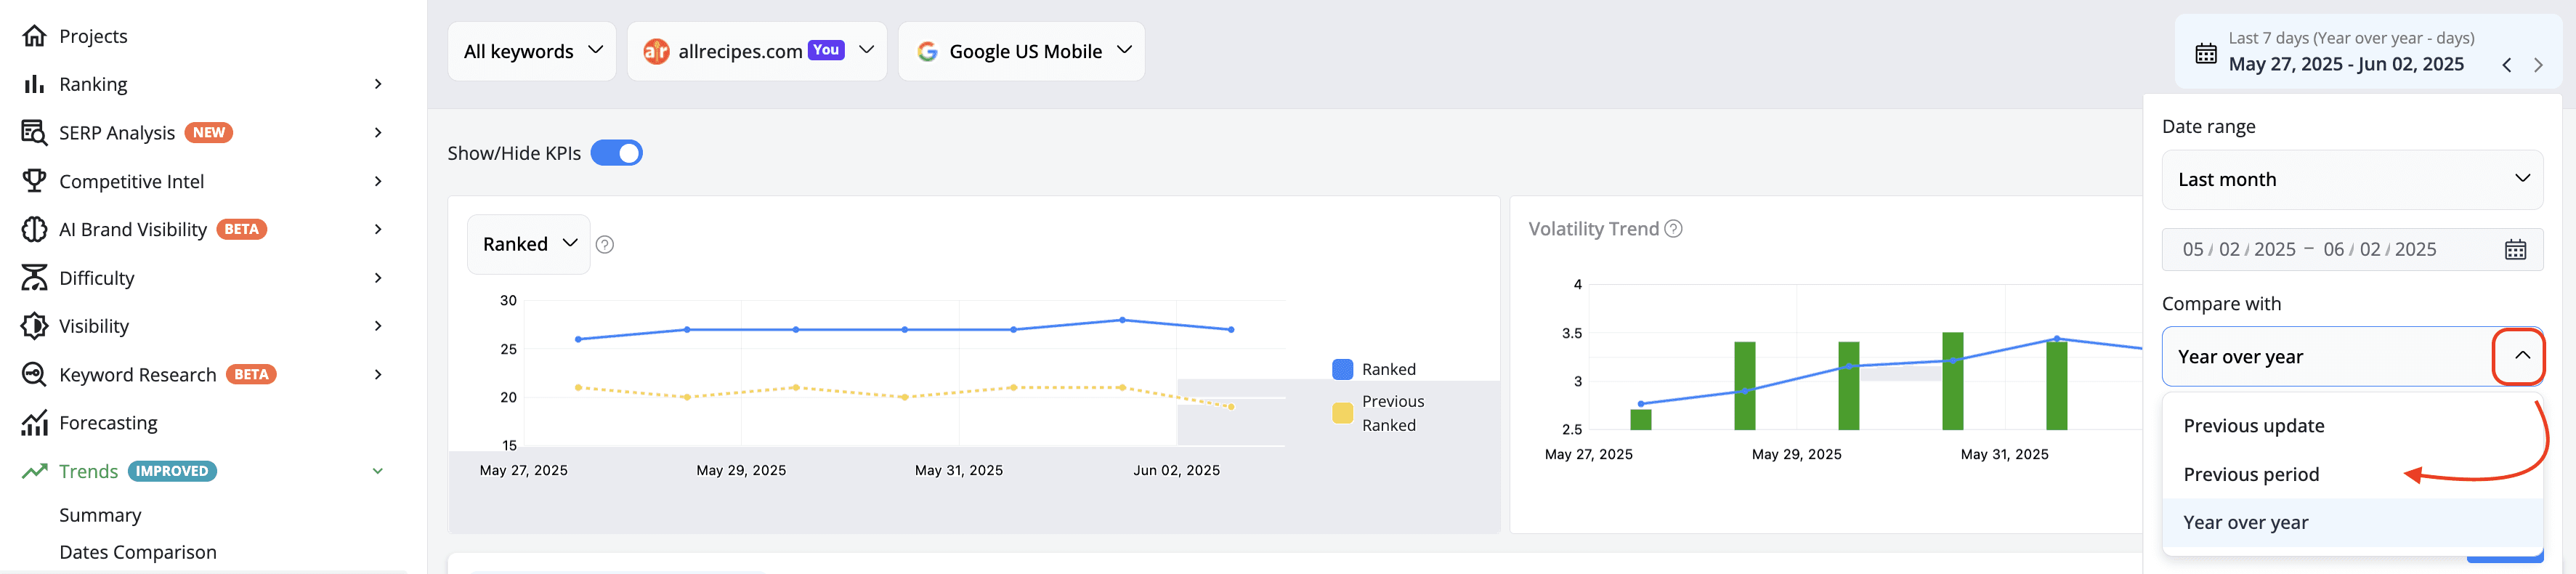Open the Last month date range dropdown
The width and height of the screenshot is (2576, 574).
click(2352, 180)
